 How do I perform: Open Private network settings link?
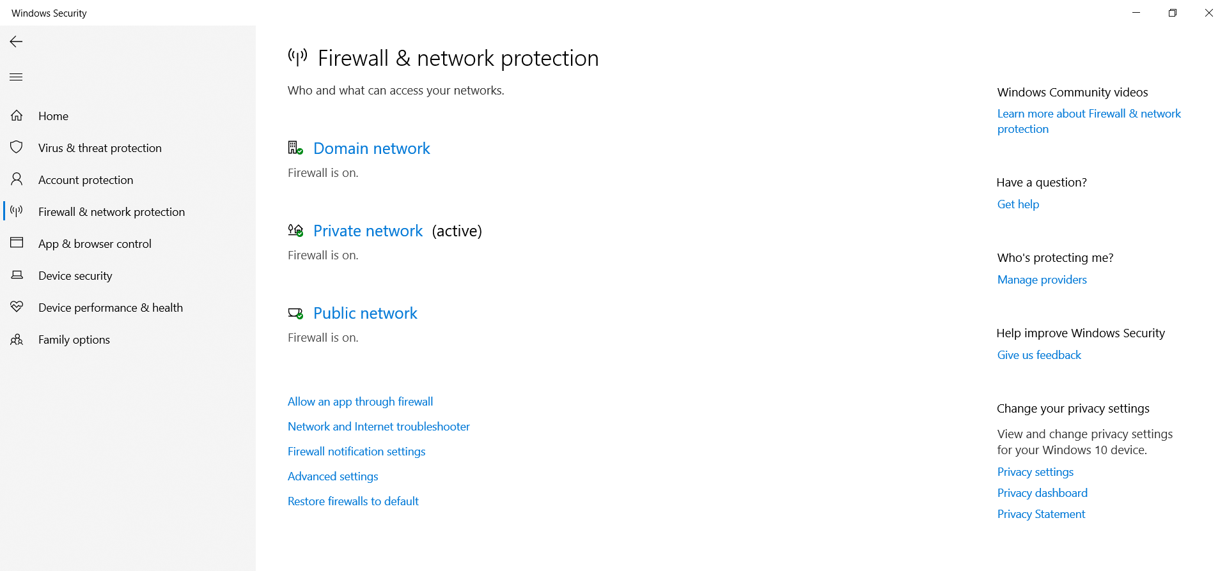[x=368, y=231]
